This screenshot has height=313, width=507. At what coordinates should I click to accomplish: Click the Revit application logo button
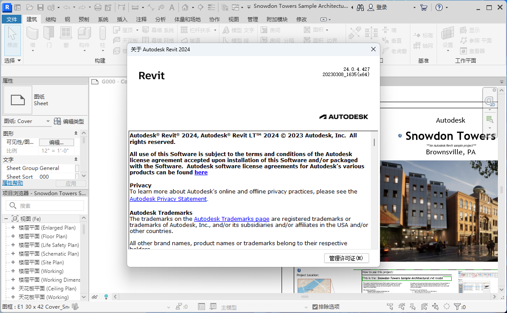click(x=7, y=7)
